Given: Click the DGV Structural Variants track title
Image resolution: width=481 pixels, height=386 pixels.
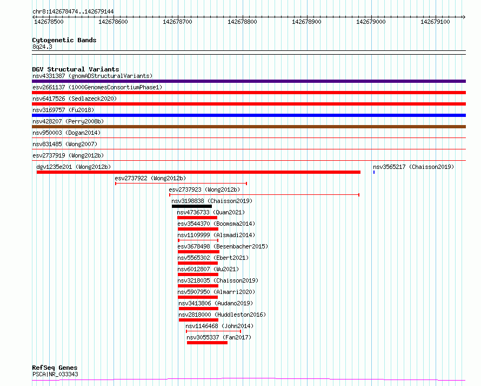Looking at the screenshot, I should pyautogui.click(x=76, y=69).
